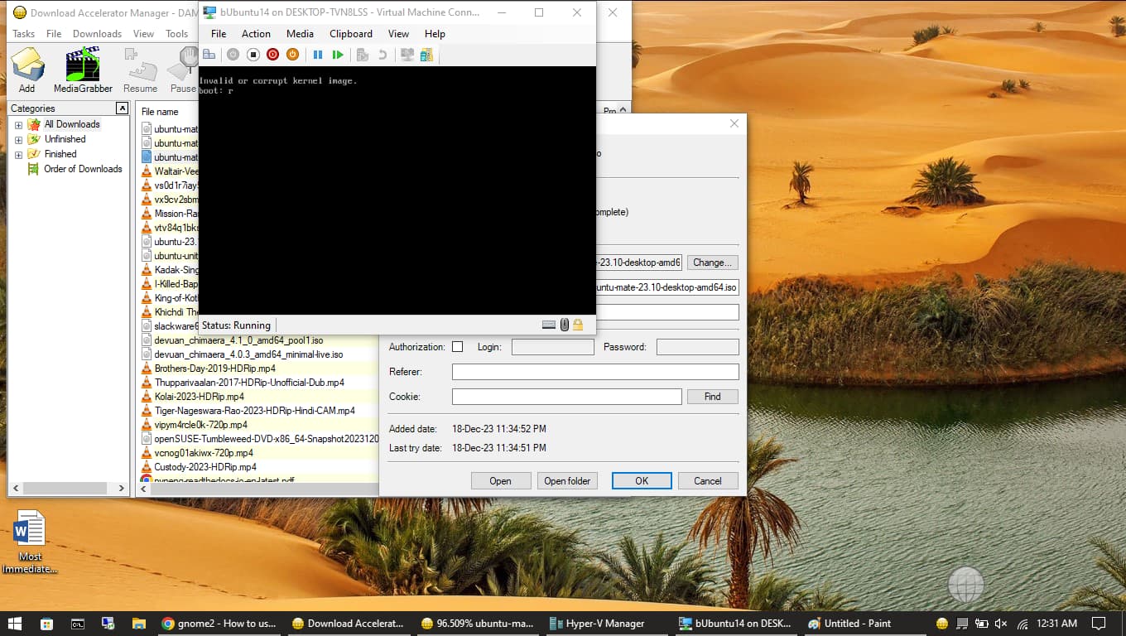Click the Turn Off VM stop icon
The height and width of the screenshot is (636, 1126).
click(x=253, y=55)
